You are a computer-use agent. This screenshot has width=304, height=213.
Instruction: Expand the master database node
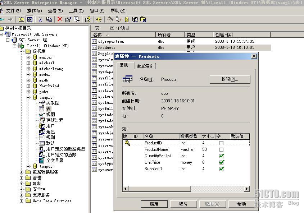(x=28, y=57)
